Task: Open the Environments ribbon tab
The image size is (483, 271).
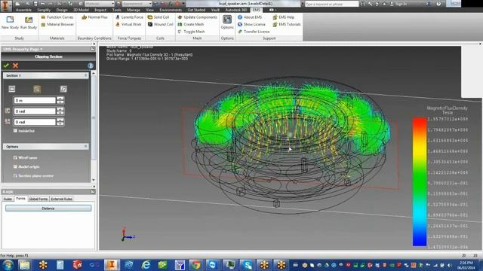Action: (x=171, y=10)
